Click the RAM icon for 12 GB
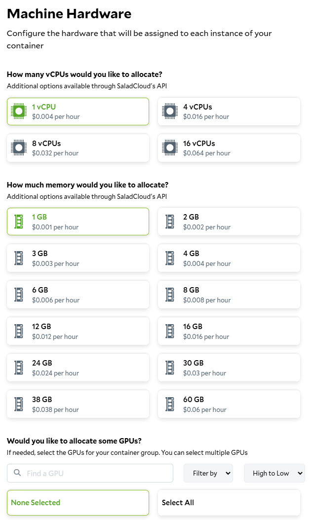 tap(19, 331)
